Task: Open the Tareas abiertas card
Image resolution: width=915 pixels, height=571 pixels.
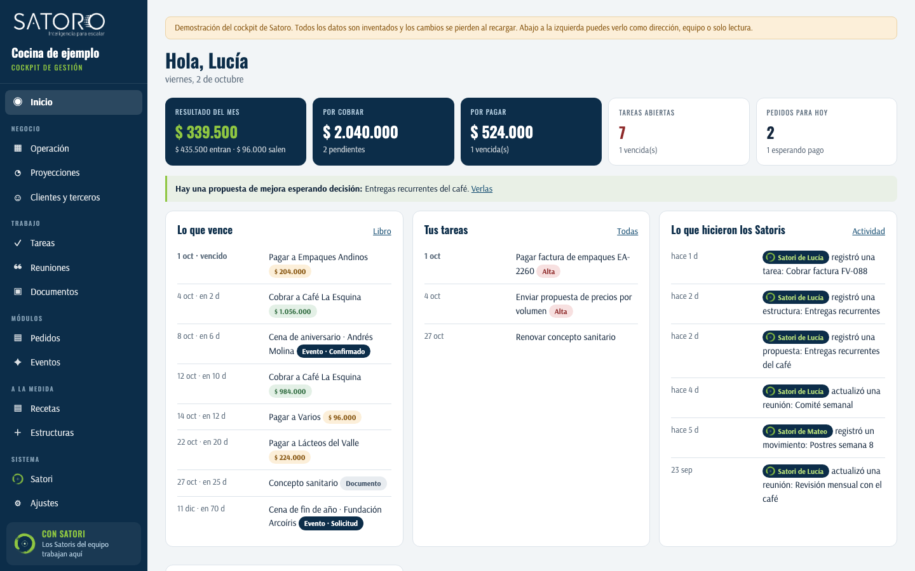Action: point(679,131)
